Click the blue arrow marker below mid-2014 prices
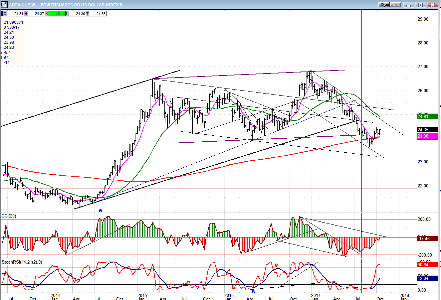Screen dimensions: 441x300 pyautogui.click(x=100, y=210)
